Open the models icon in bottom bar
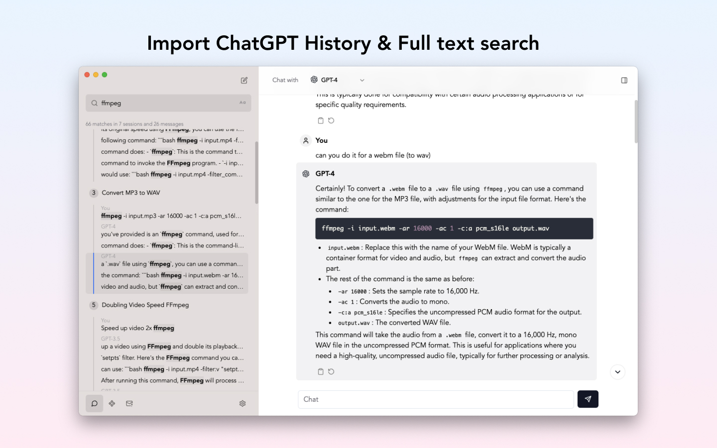717x448 pixels. tap(112, 403)
